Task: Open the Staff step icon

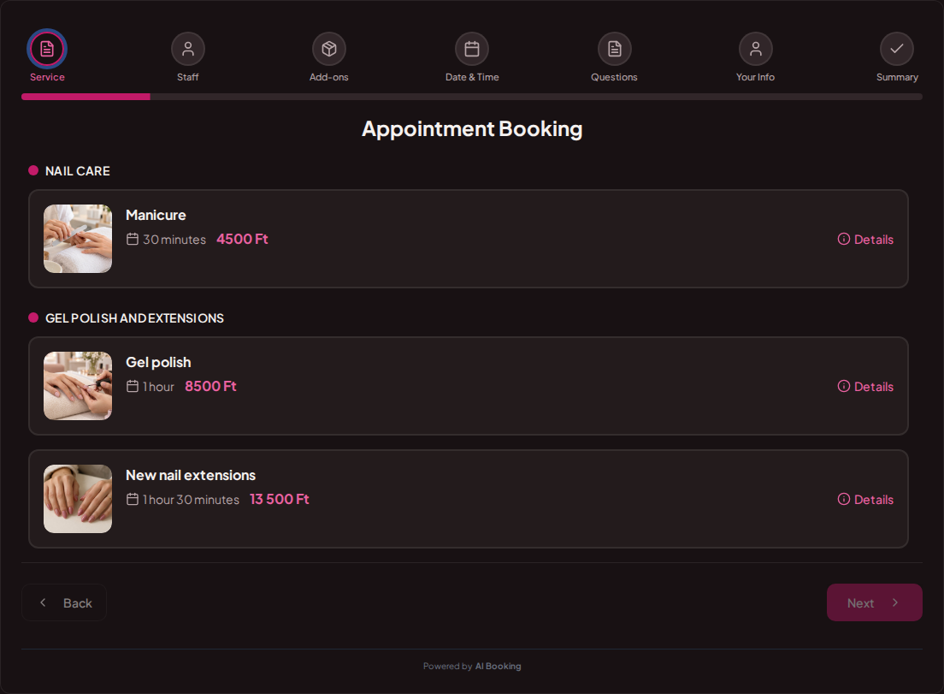Action: click(188, 49)
